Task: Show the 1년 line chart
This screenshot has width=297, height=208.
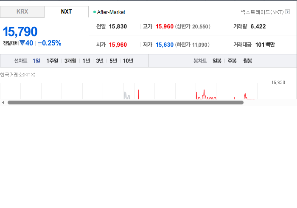Action: [x=86, y=61]
